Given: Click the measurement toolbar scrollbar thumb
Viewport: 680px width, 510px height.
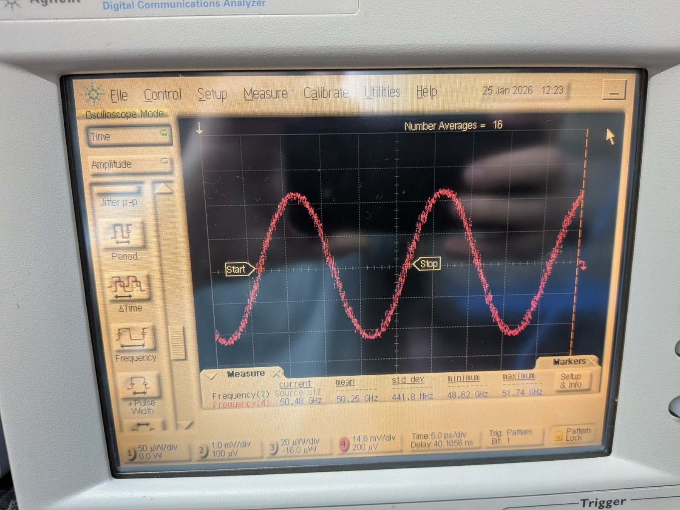Looking at the screenshot, I should pyautogui.click(x=177, y=343).
